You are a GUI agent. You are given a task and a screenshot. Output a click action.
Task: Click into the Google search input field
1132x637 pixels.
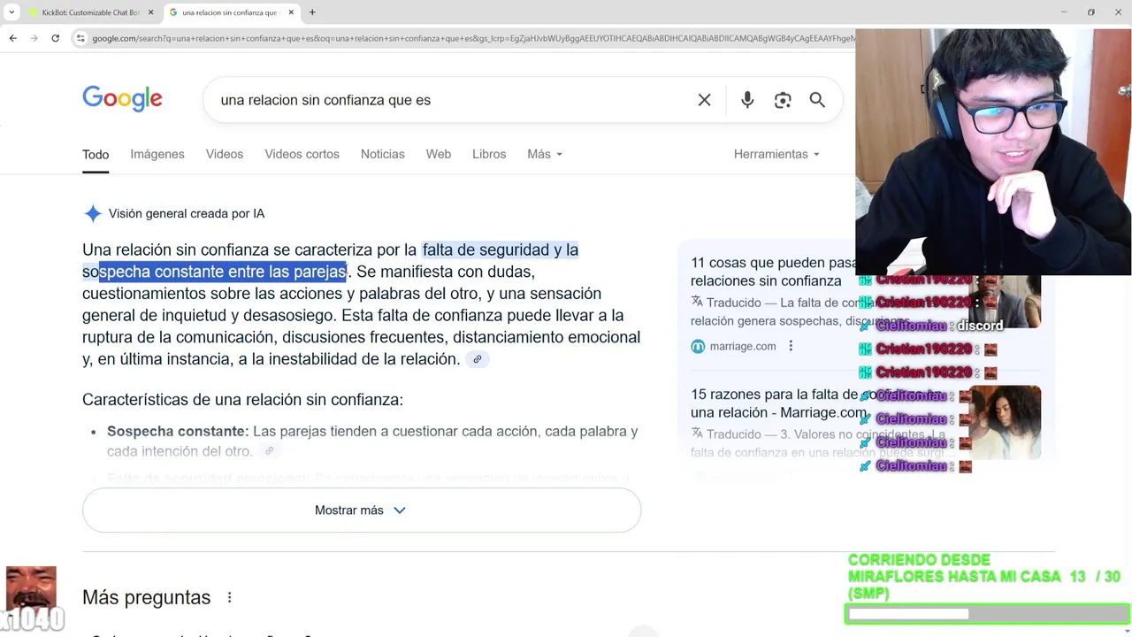[451, 100]
